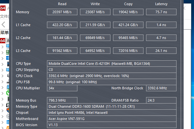194x129 pixels.
Task: Click the L3 Cache Copy value 72016 MB/s
Action: tap(128, 51)
